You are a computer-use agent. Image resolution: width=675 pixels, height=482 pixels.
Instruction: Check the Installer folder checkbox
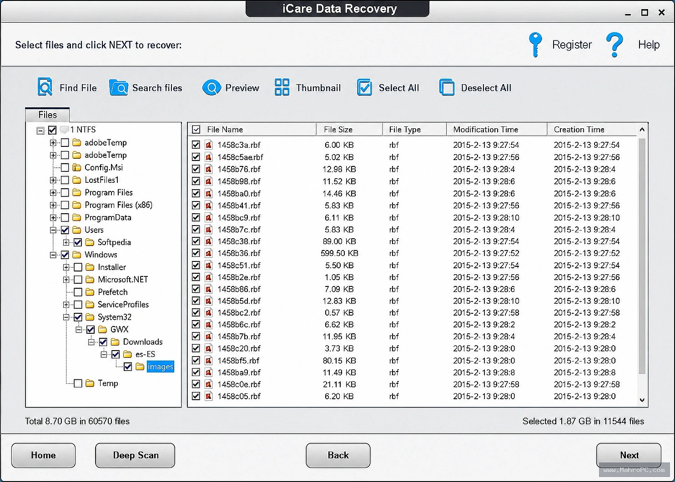[x=78, y=267]
